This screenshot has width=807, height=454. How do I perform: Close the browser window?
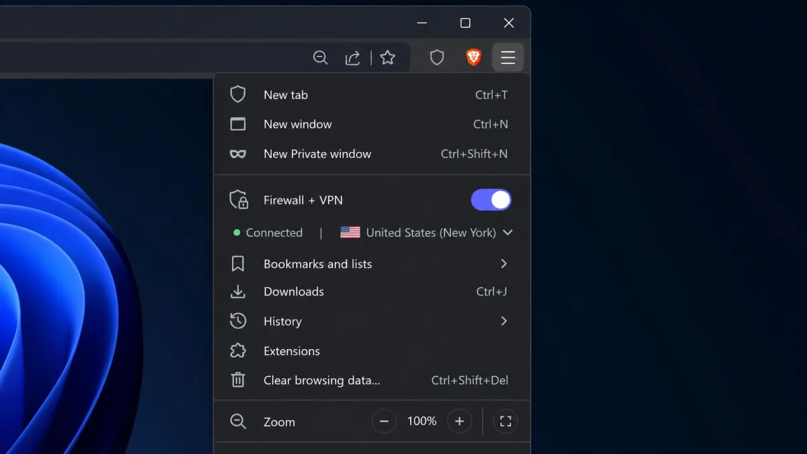pyautogui.click(x=509, y=23)
